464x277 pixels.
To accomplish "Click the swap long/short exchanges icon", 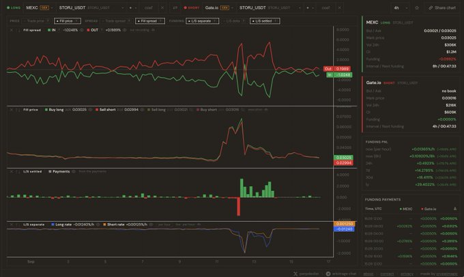I will coord(175,8).
